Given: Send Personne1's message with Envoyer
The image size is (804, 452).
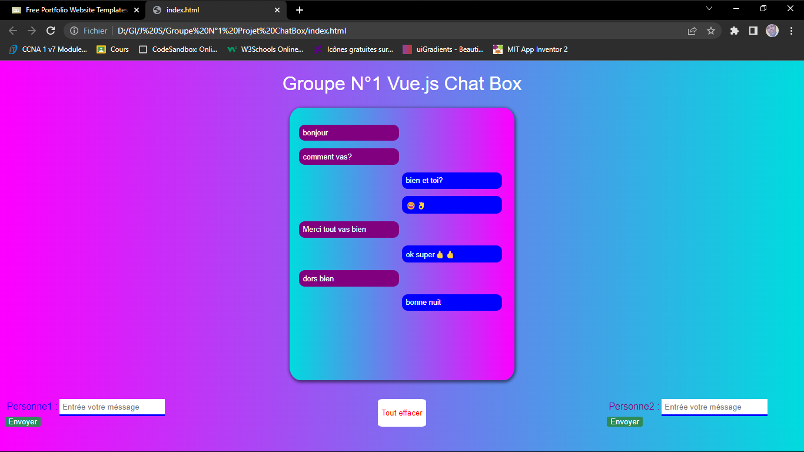Looking at the screenshot, I should (x=23, y=422).
